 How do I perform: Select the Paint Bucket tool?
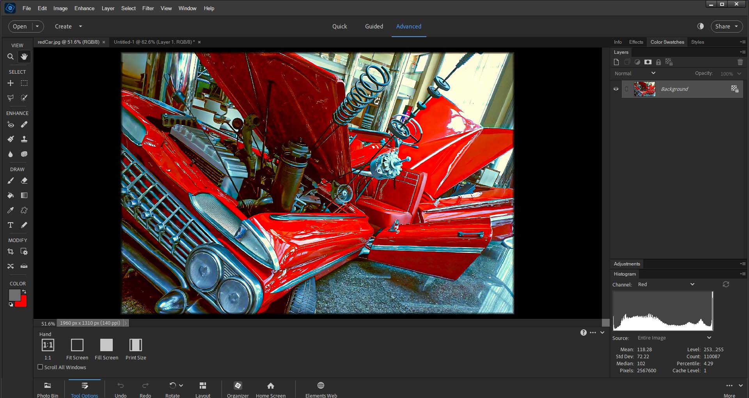pyautogui.click(x=11, y=195)
